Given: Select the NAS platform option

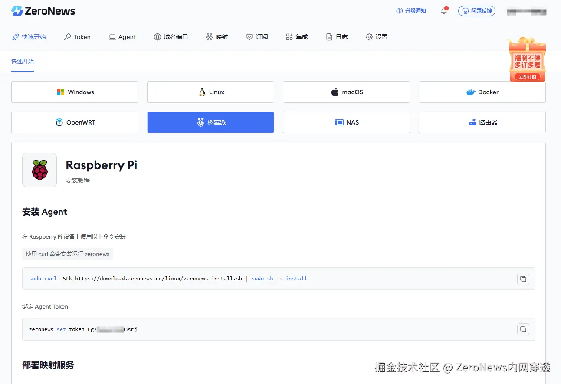Looking at the screenshot, I should [x=346, y=122].
